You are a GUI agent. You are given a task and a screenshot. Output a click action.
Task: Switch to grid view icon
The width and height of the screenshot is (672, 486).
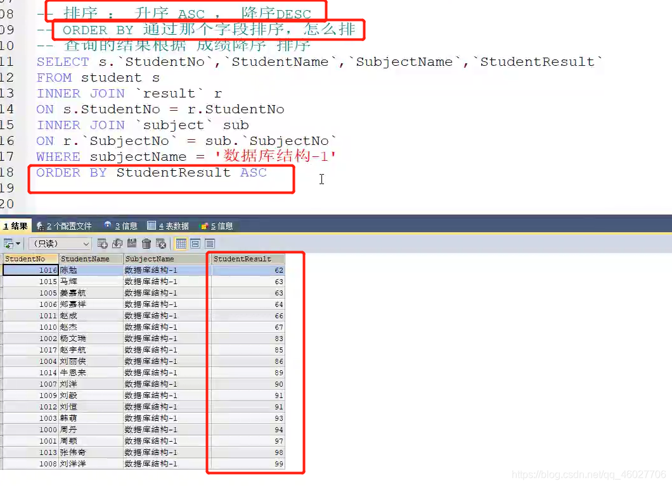[x=181, y=244]
